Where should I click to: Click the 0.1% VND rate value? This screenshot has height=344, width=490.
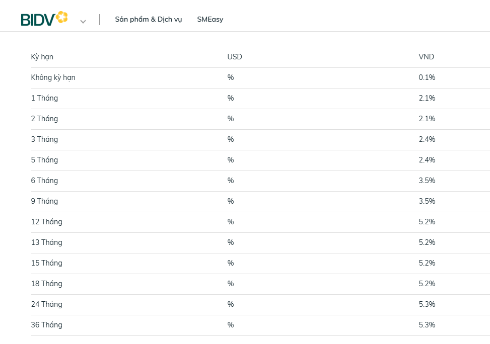[427, 77]
